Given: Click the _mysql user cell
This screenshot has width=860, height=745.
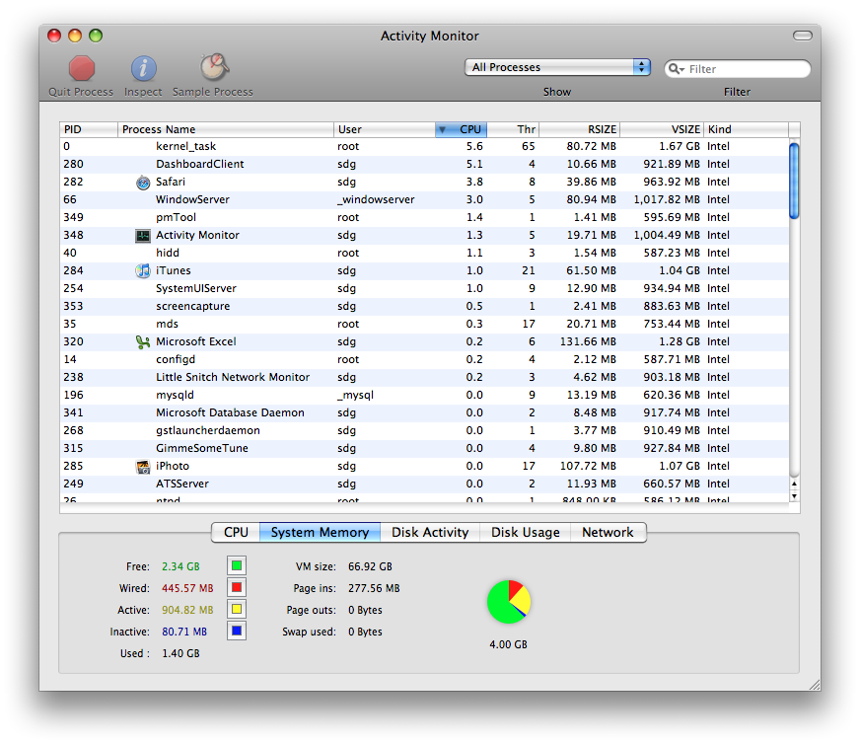Looking at the screenshot, I should pyautogui.click(x=355, y=395).
